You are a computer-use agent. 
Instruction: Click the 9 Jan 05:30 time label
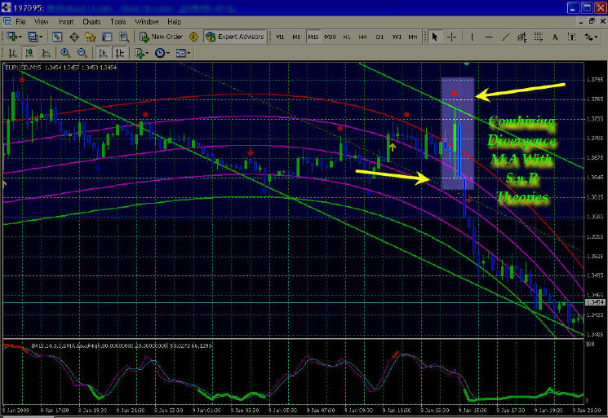point(282,410)
